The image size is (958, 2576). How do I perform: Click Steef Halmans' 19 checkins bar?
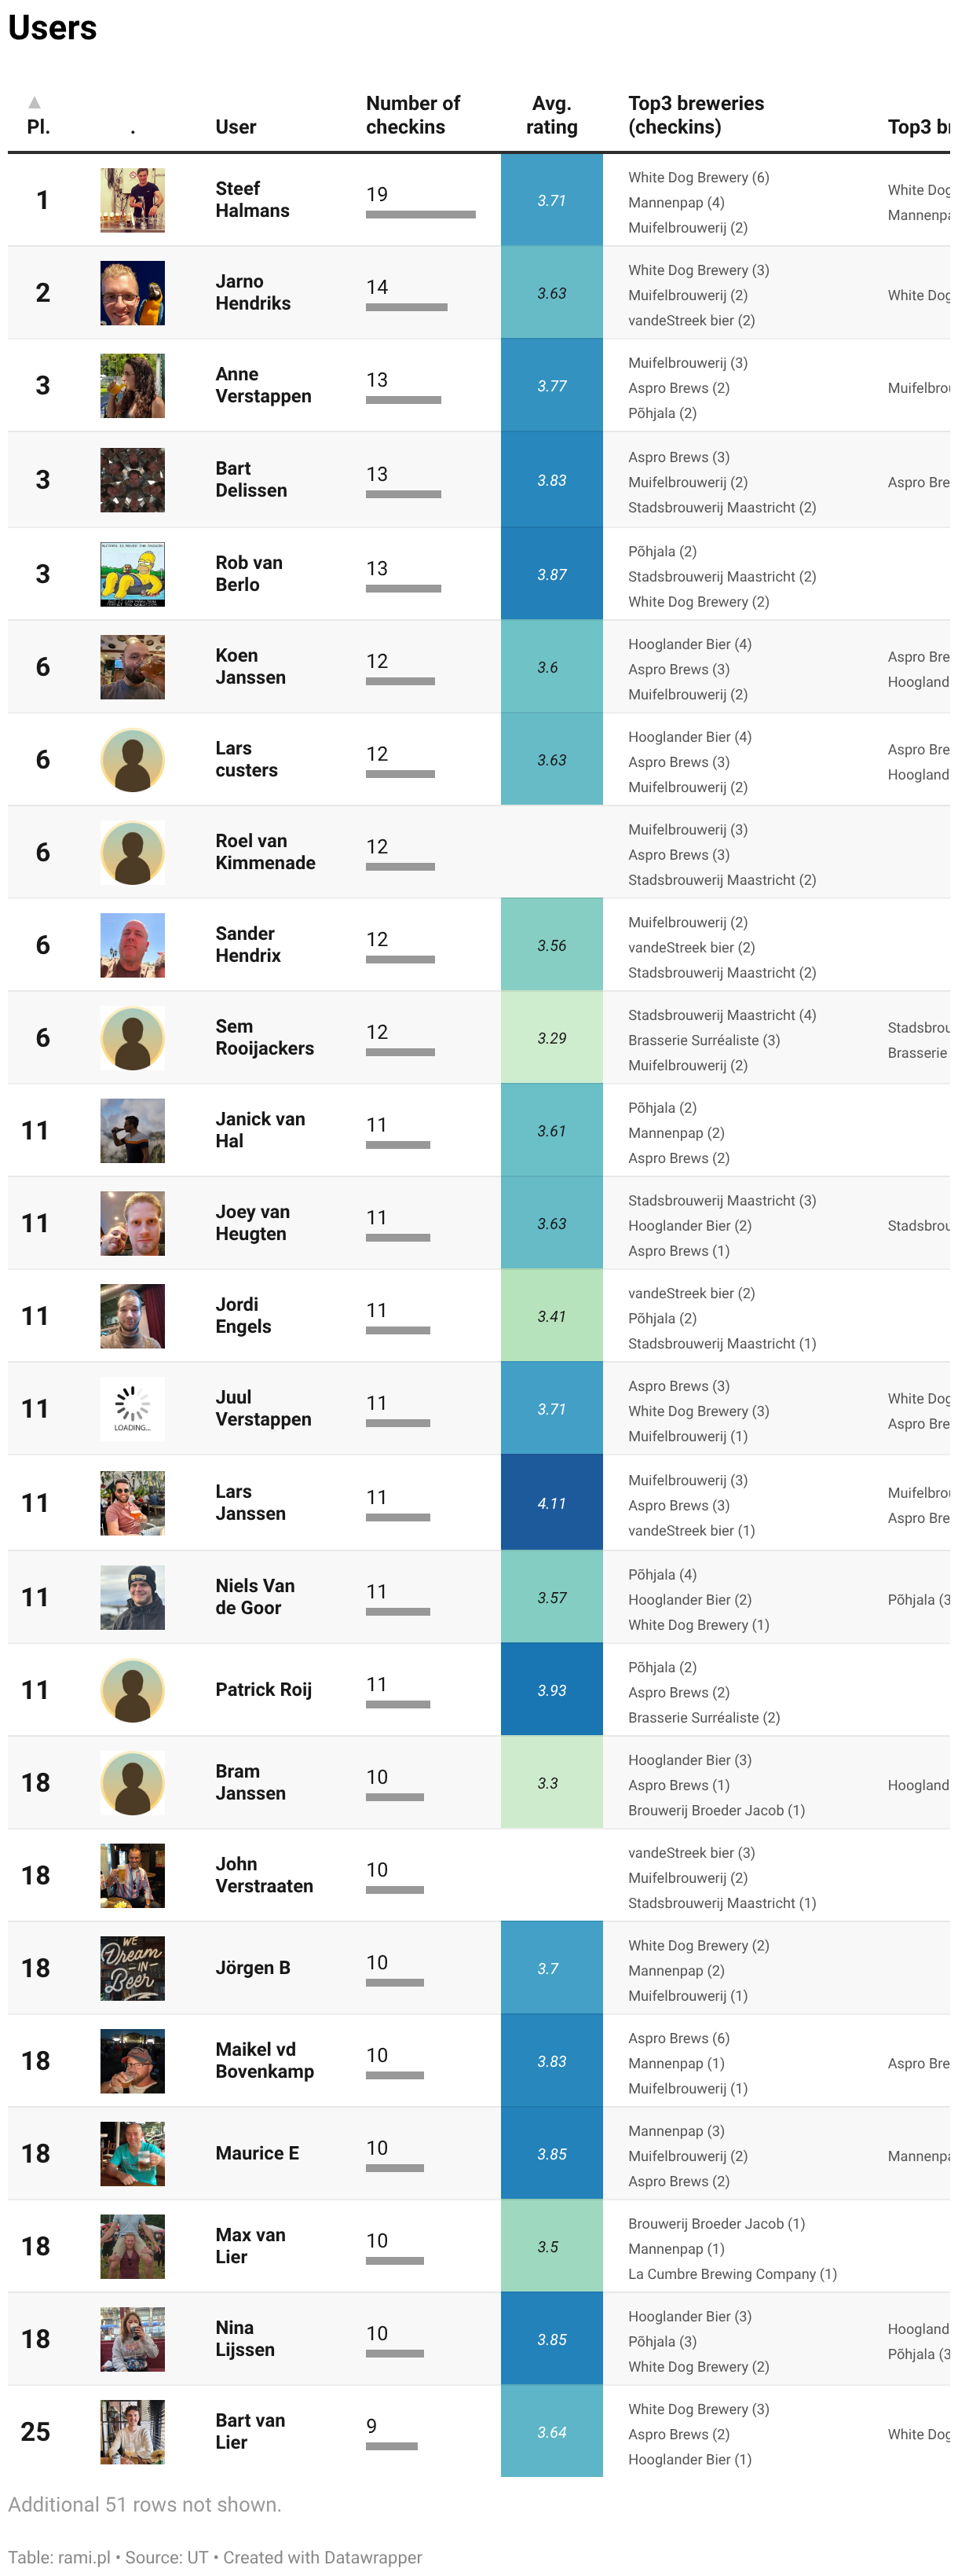tap(421, 214)
